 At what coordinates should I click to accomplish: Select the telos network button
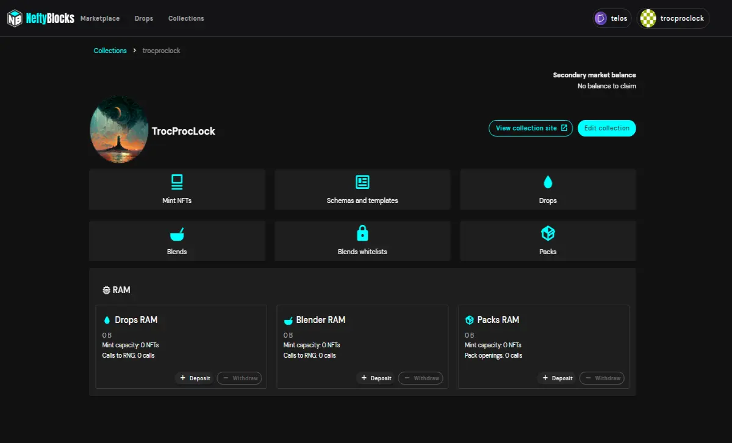612,18
